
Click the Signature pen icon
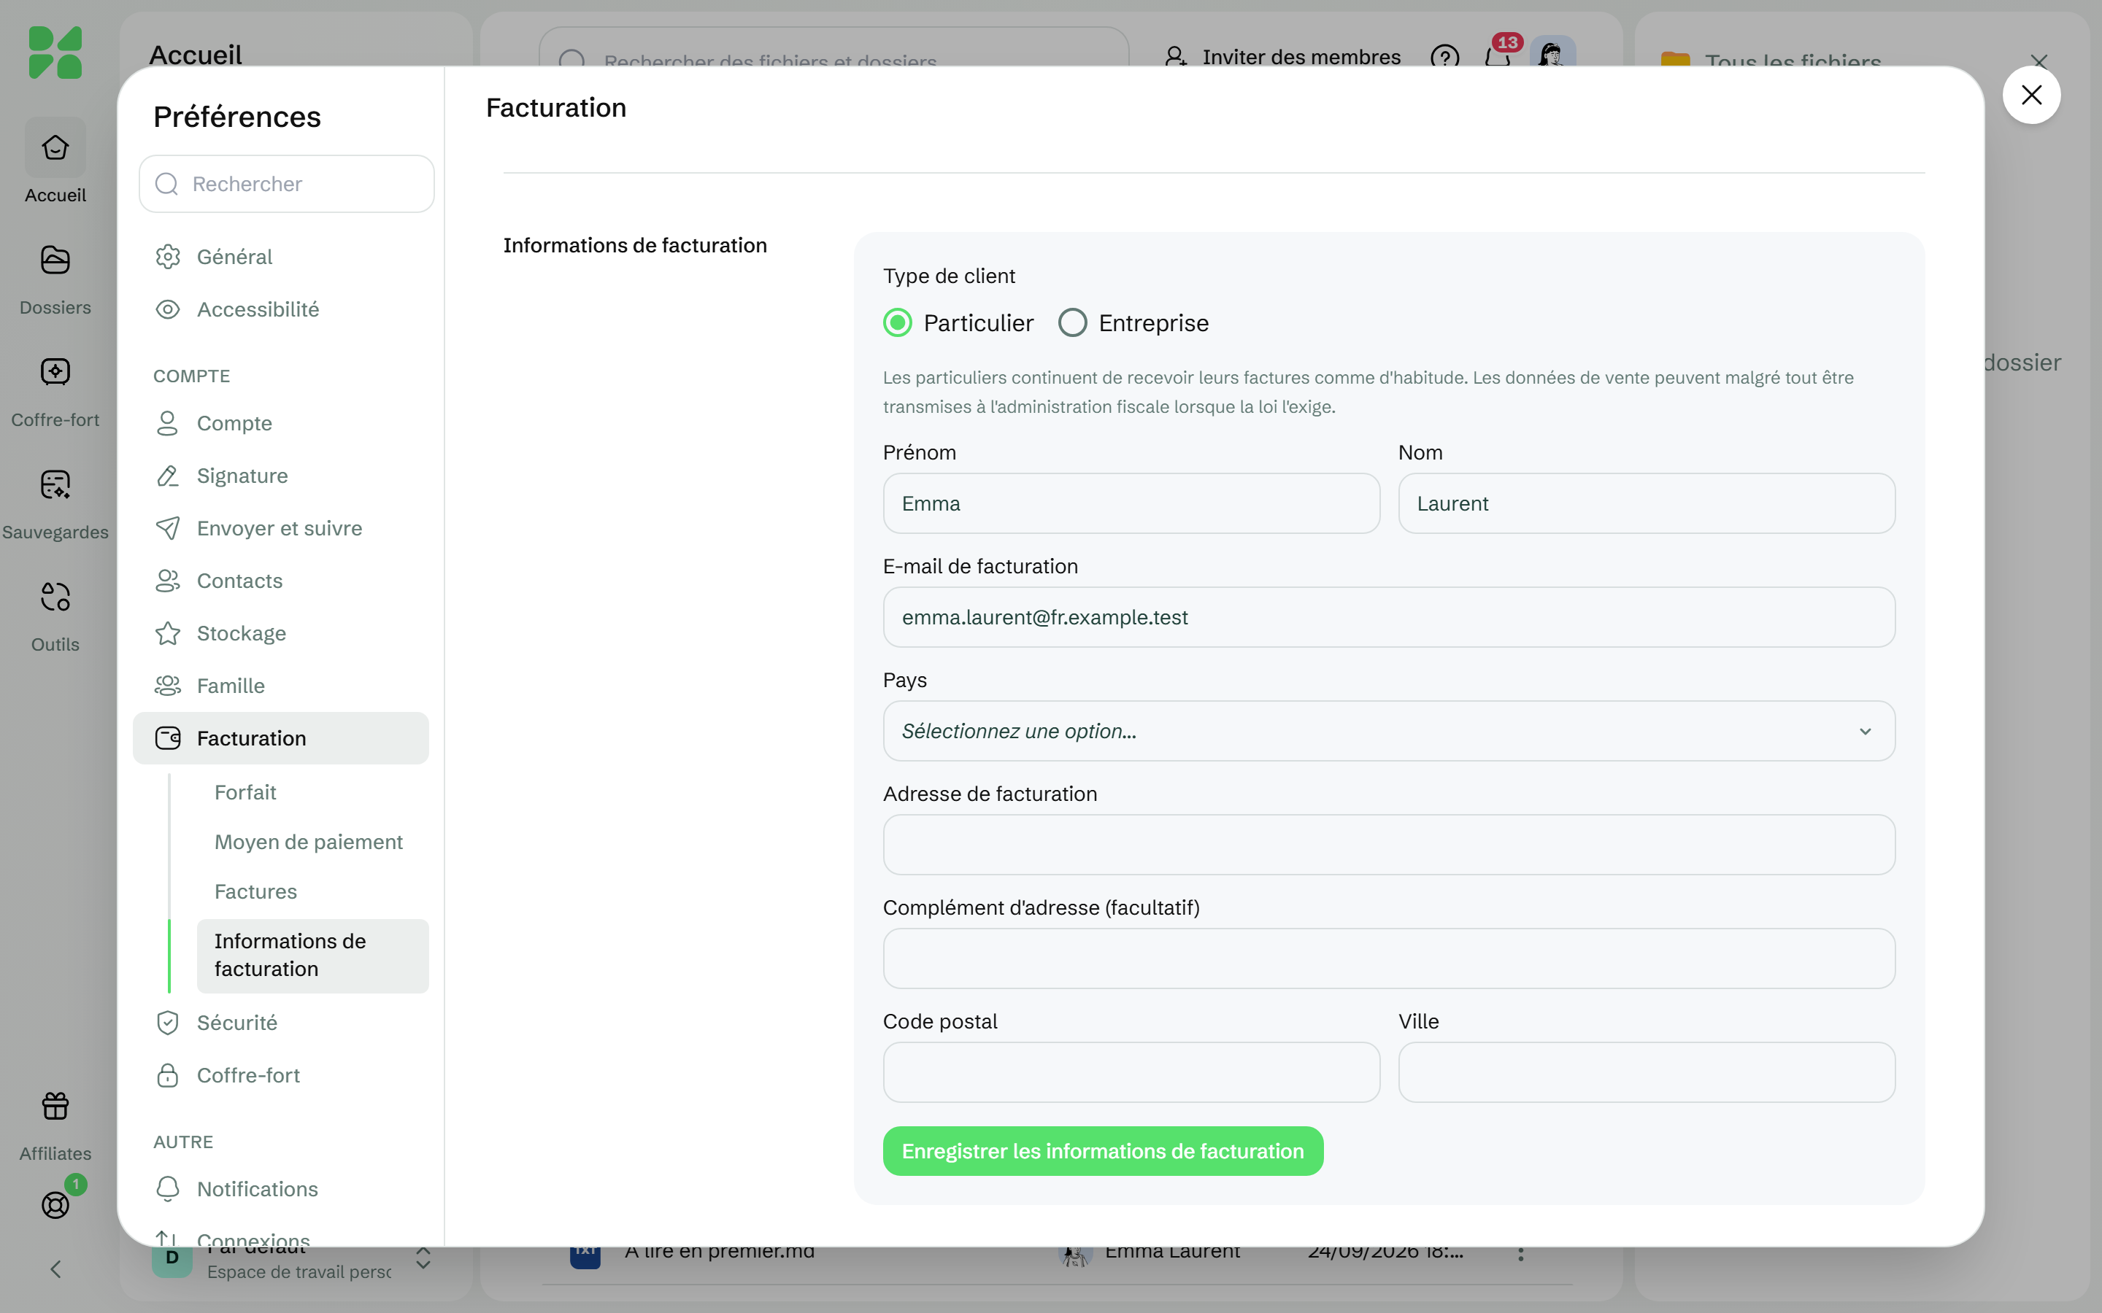click(168, 476)
